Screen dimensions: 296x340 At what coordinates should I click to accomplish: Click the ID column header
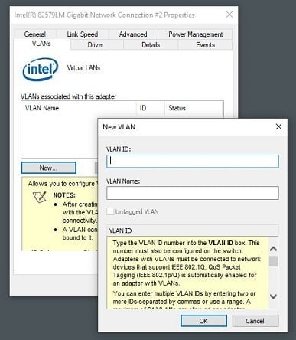click(x=151, y=108)
